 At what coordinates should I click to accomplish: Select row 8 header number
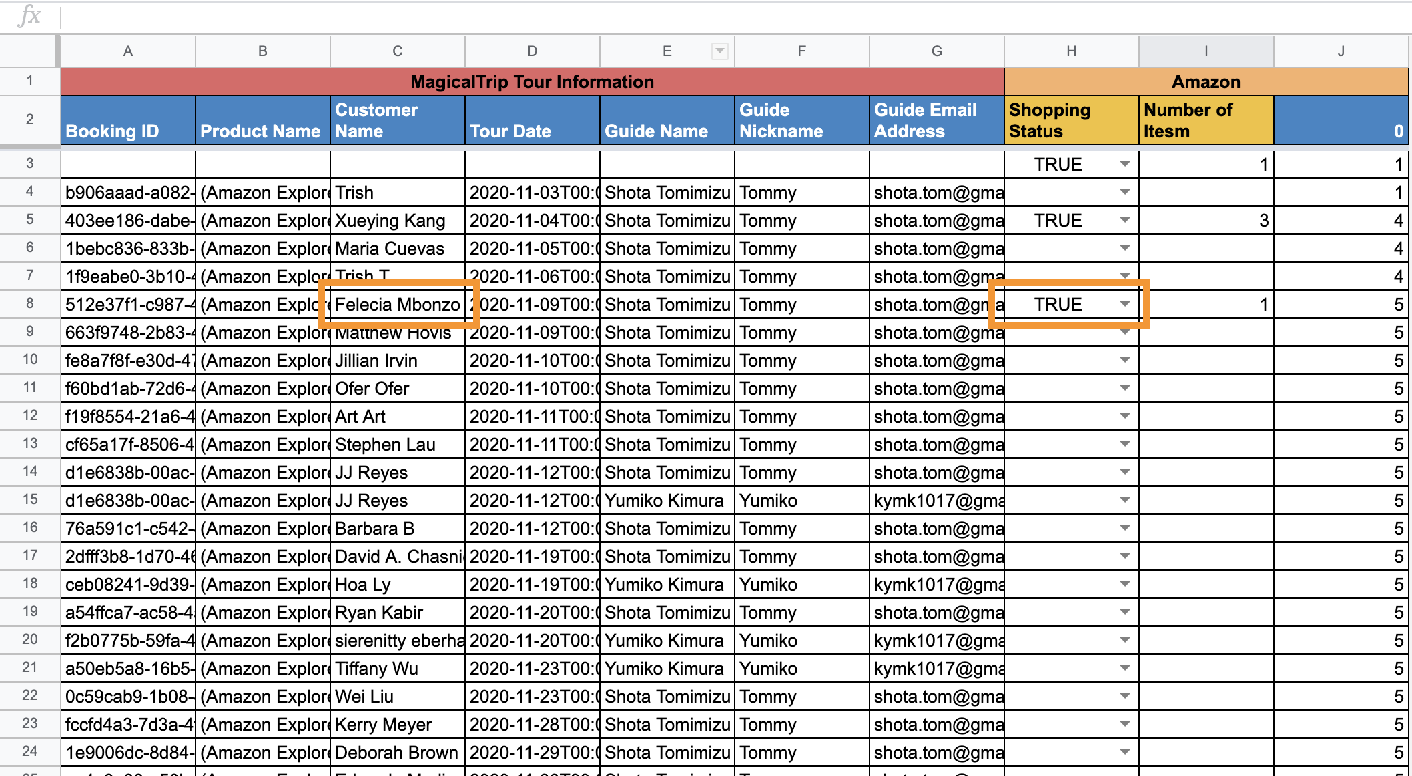click(29, 304)
